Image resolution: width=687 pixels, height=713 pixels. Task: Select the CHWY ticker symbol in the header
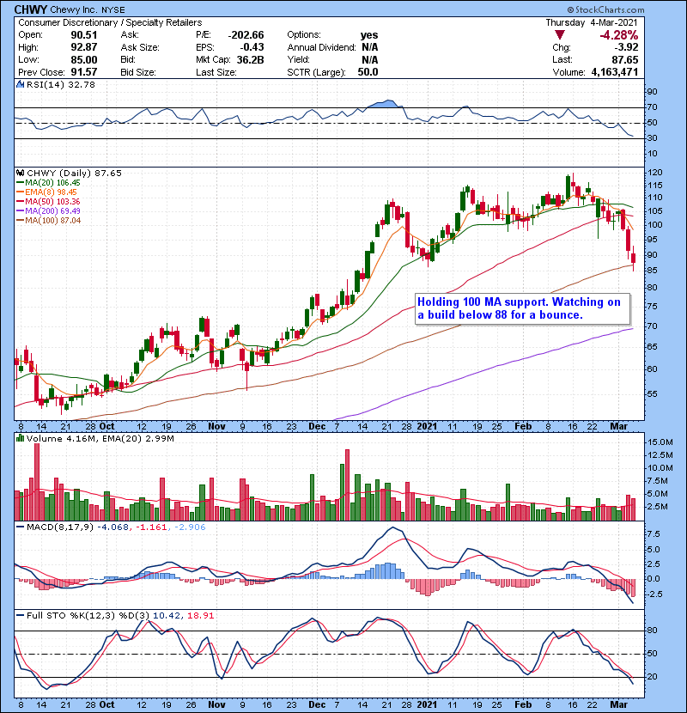(x=31, y=9)
